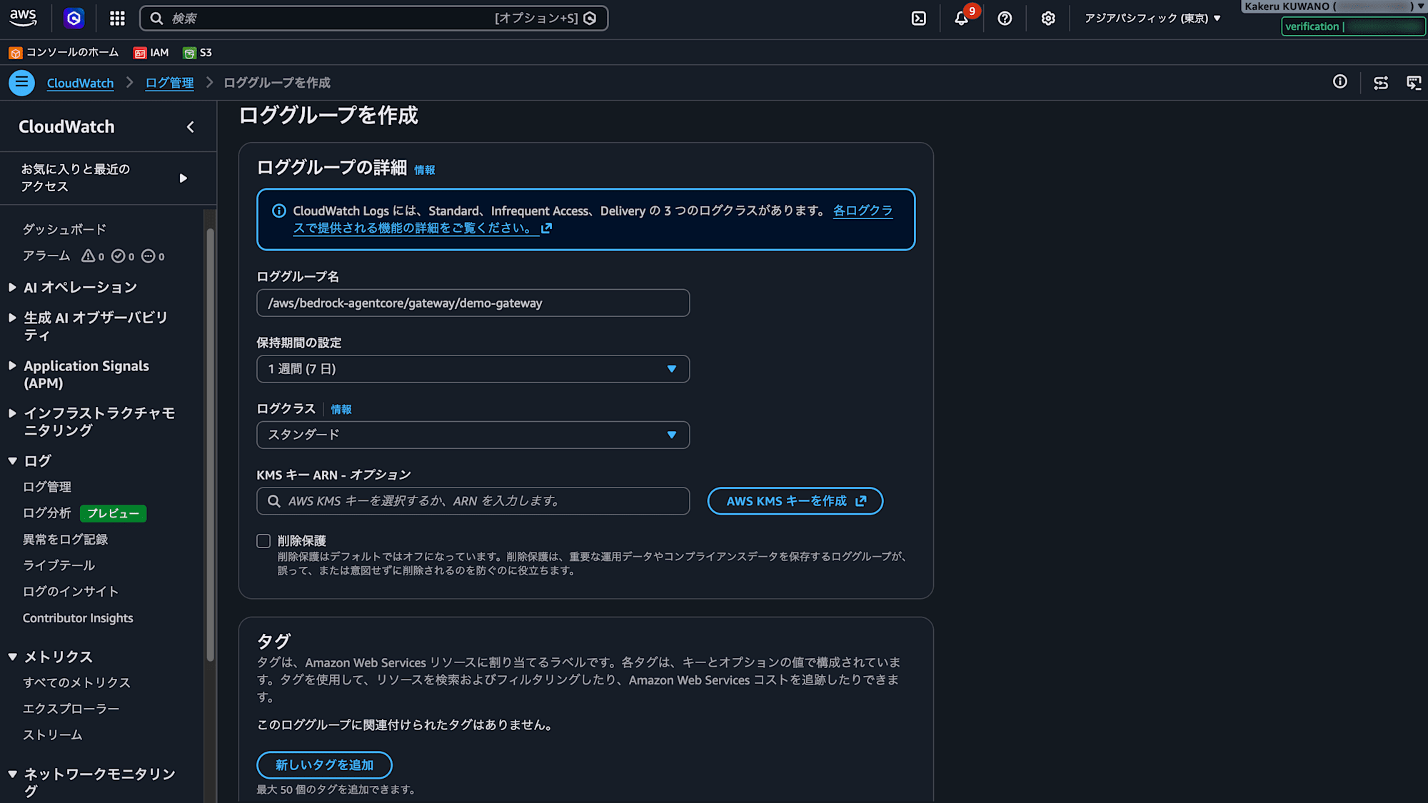Toggle the hamburger navigation menu button
Viewport: 1428px width, 803px height.
pos(21,83)
